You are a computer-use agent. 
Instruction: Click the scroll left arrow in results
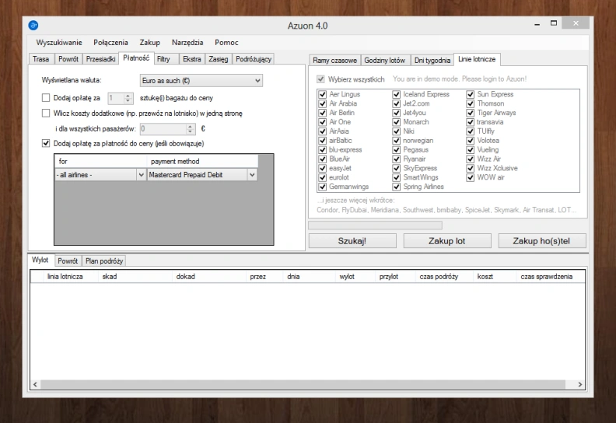[x=35, y=384]
